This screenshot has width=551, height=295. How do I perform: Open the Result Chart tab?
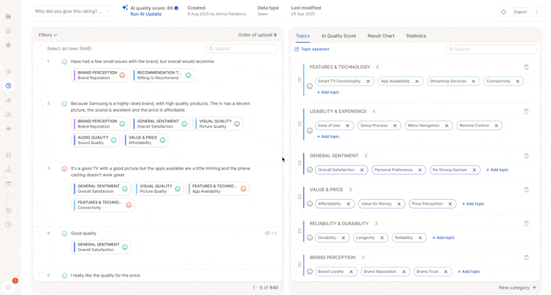pos(381,36)
